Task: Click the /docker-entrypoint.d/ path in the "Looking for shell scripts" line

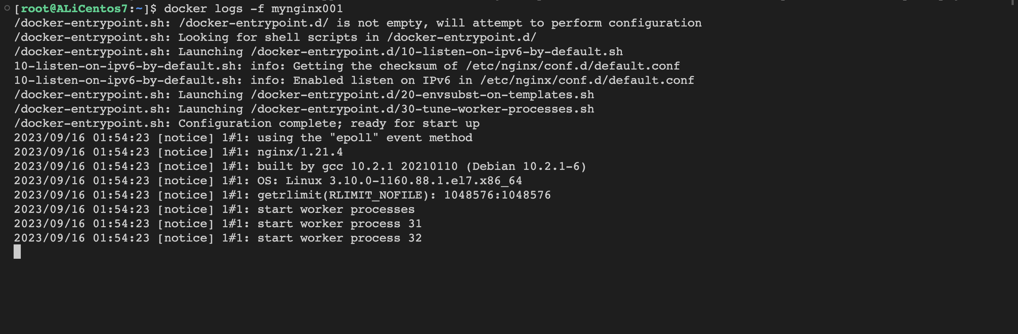Action: click(462, 38)
